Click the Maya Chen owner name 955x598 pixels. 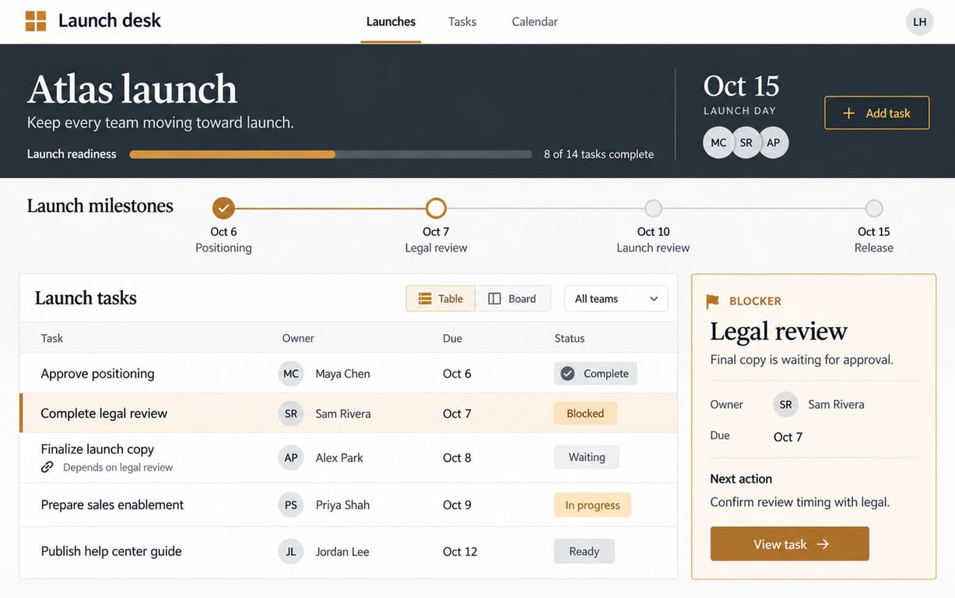[342, 374]
